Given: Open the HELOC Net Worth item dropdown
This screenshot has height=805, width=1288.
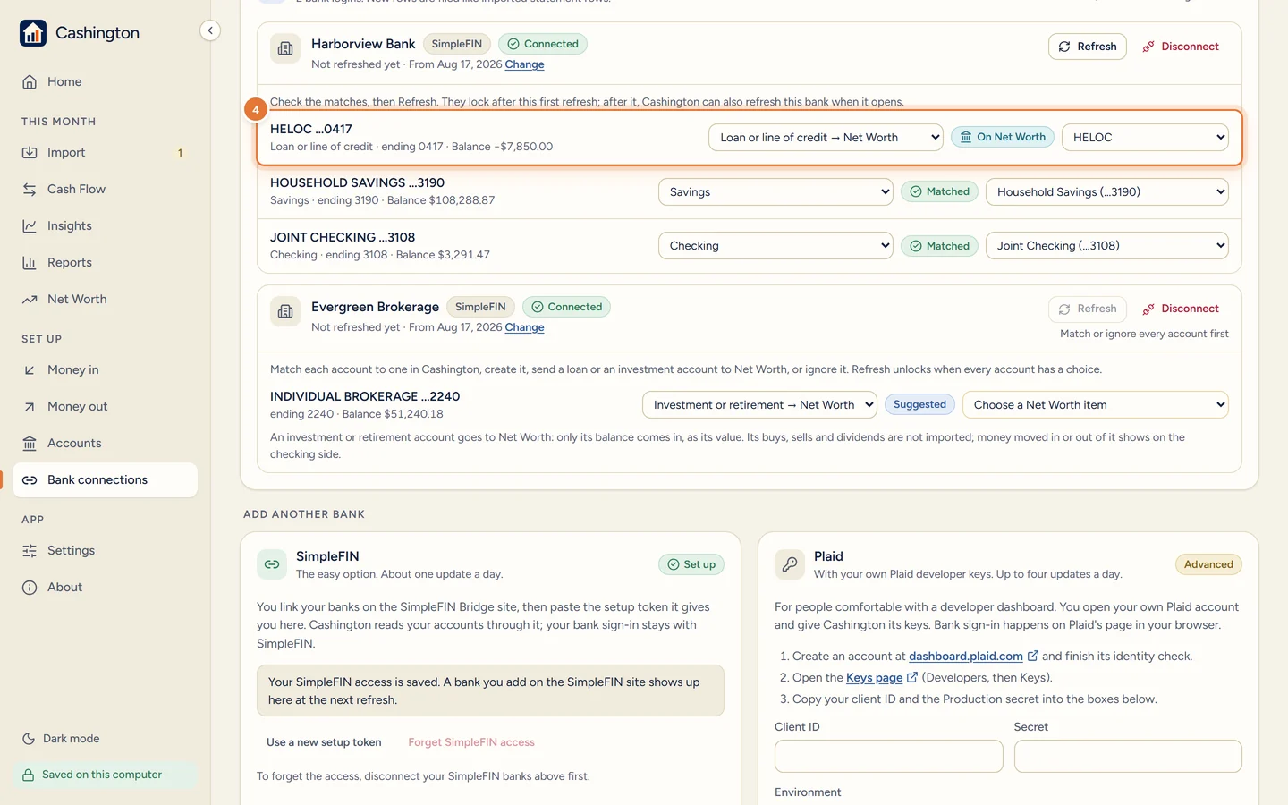Looking at the screenshot, I should point(1145,138).
